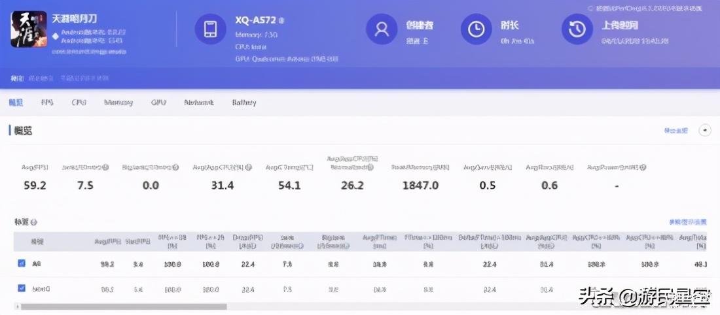The height and width of the screenshot is (315, 720).
Task: Click the XQ-A572 device name
Action: click(256, 21)
